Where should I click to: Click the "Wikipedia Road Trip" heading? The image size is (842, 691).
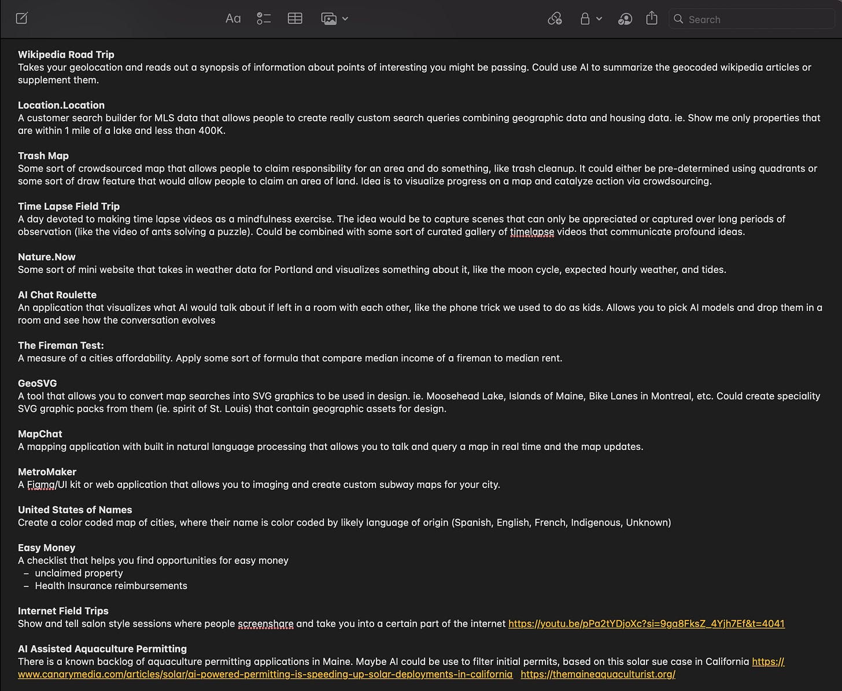[x=66, y=54]
